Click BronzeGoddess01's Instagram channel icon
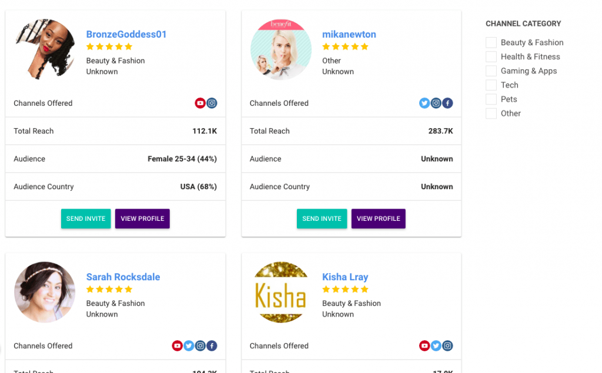 212,103
